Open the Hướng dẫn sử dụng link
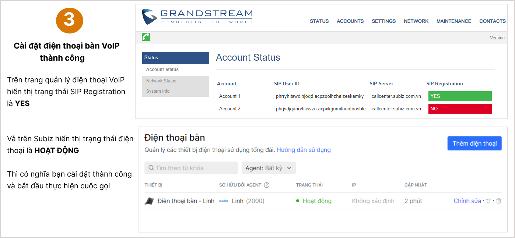Image resolution: width=515 pixels, height=238 pixels. coord(304,150)
